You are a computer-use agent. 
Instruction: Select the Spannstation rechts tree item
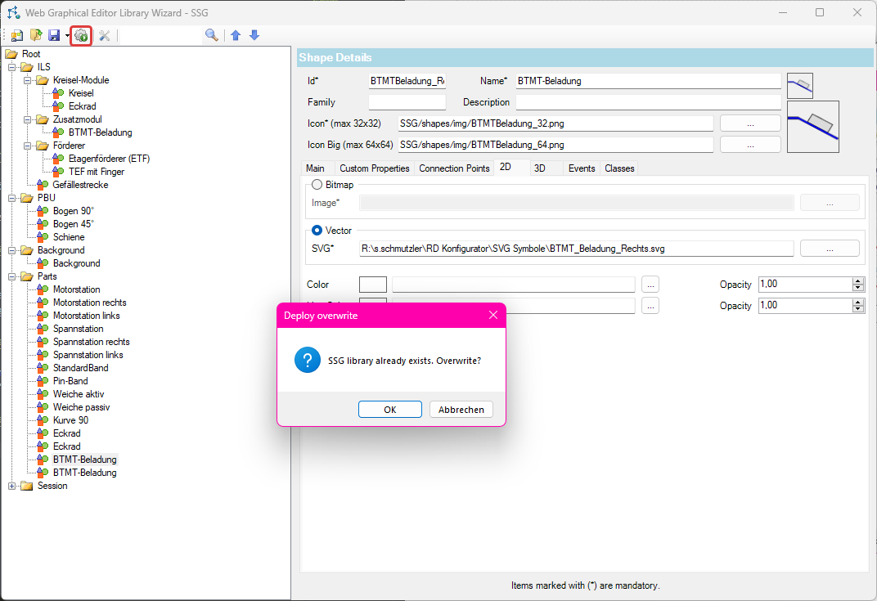(x=91, y=342)
